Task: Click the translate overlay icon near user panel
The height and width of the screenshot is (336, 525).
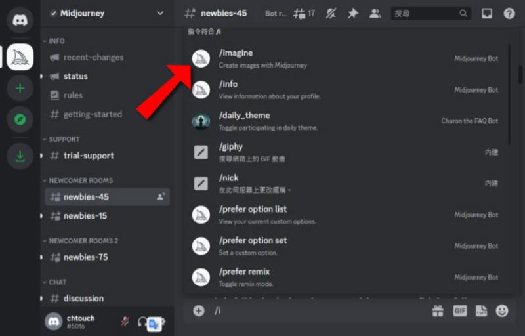Action: point(154,324)
